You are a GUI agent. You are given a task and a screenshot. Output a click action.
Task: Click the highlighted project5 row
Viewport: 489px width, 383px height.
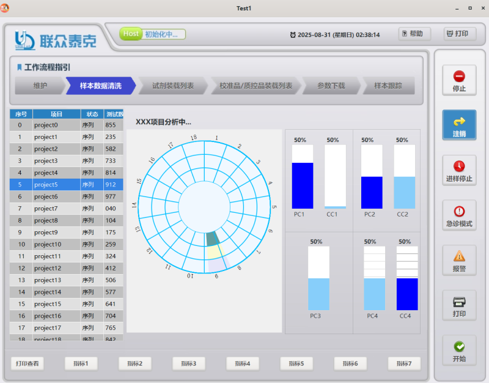[x=67, y=185]
